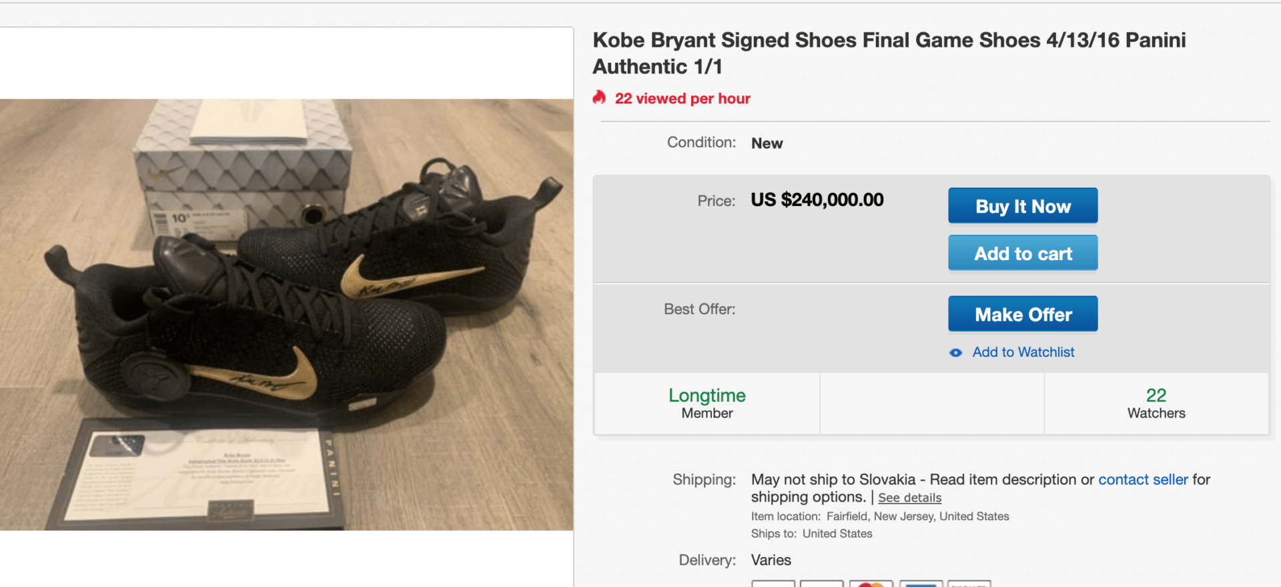Click the 22 viewed per hour text

[x=682, y=99]
